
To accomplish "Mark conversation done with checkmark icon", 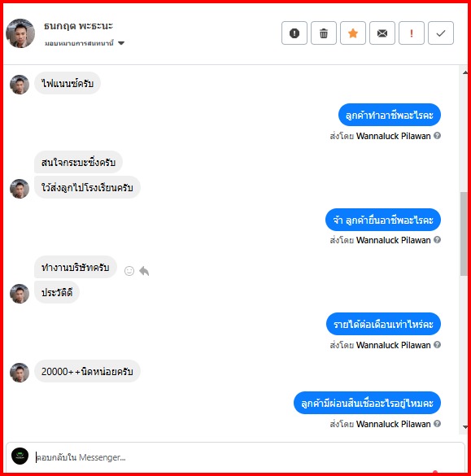I will pyautogui.click(x=441, y=33).
